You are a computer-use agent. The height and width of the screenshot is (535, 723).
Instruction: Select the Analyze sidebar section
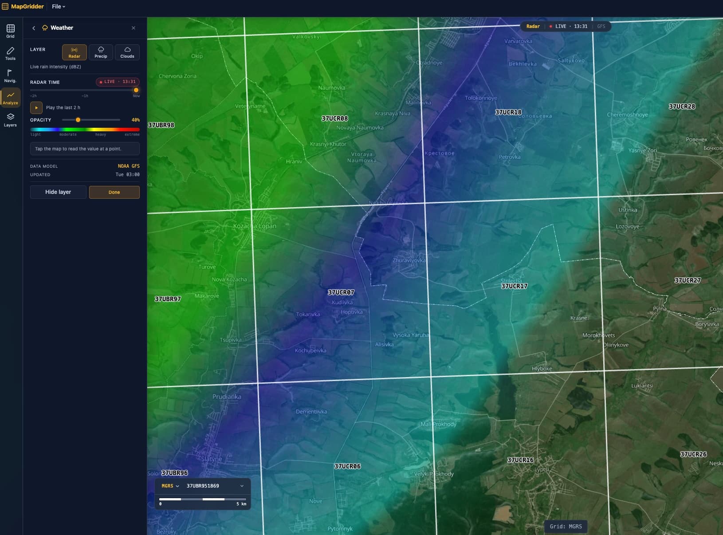[x=10, y=98]
